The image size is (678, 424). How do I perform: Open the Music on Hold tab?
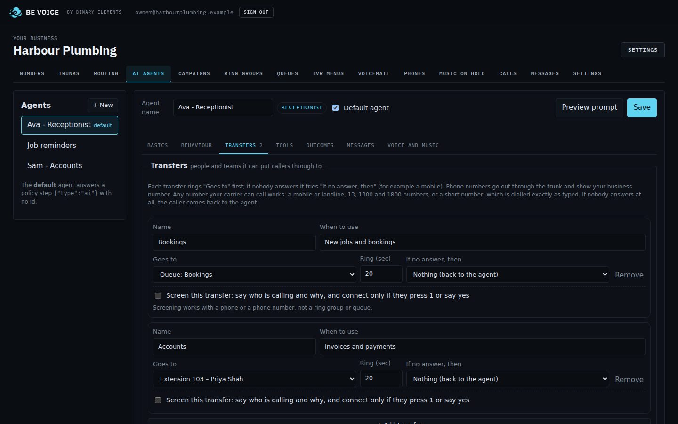pyautogui.click(x=462, y=74)
